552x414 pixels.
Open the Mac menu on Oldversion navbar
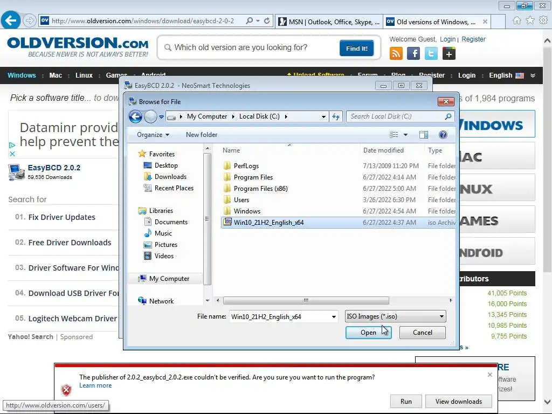click(56, 75)
